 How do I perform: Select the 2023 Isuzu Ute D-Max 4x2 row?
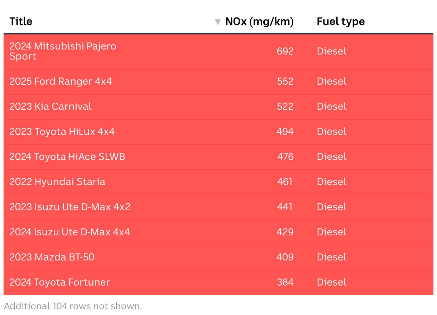(70, 207)
